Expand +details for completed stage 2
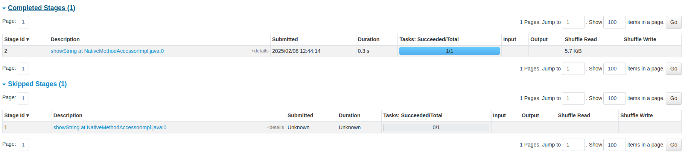 pos(260,51)
